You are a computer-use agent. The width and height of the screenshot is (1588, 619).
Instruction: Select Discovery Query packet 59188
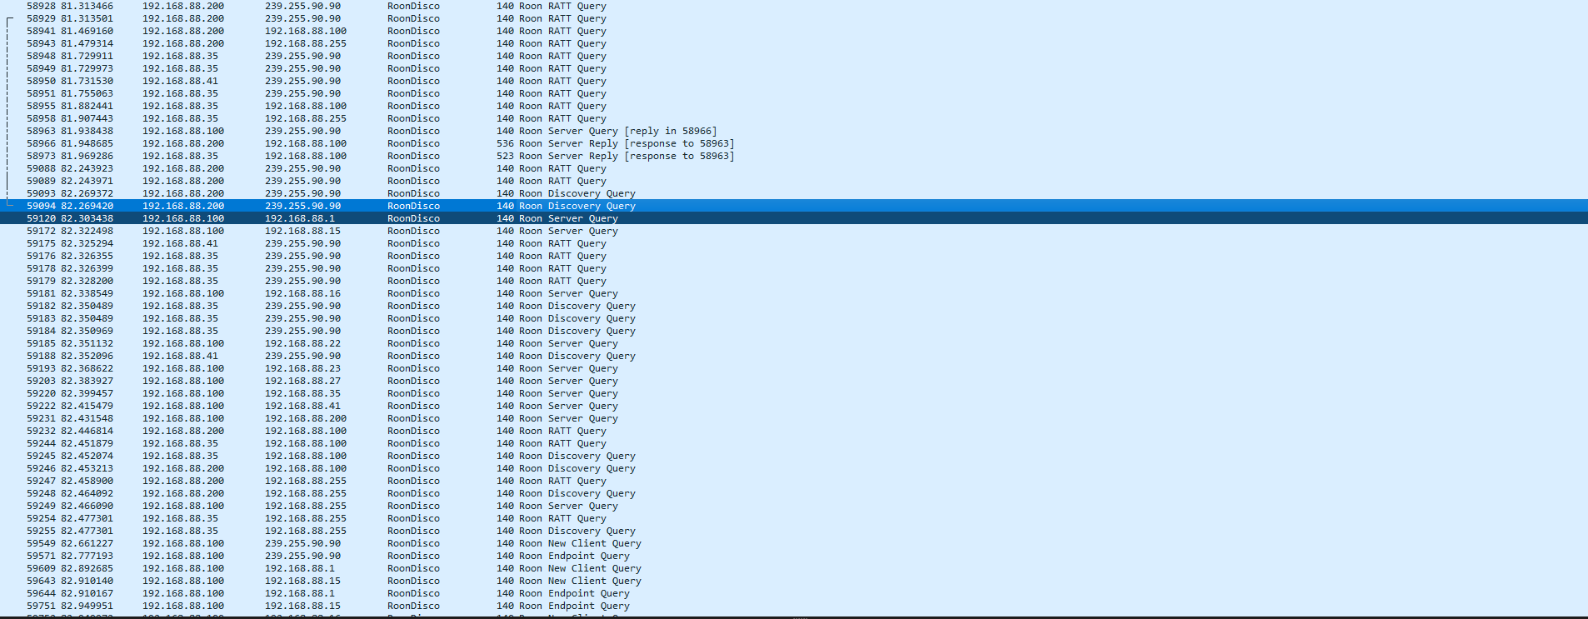(794, 356)
